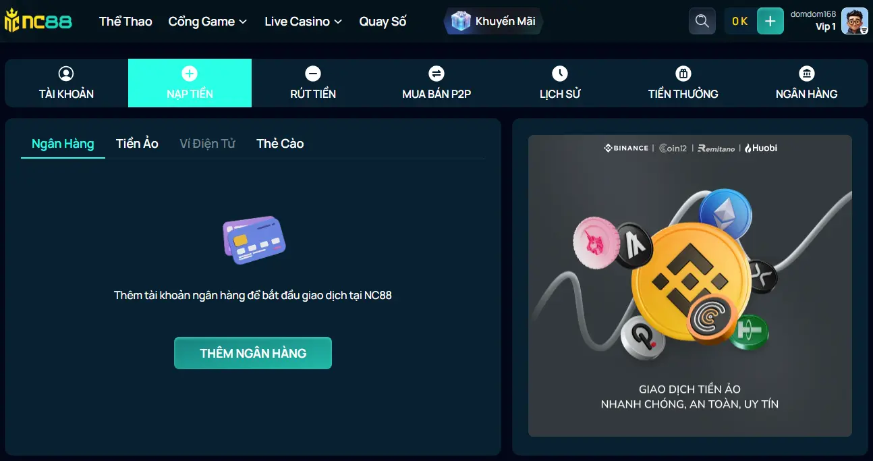Click the Nạp Tiền plus circle icon
This screenshot has height=461, width=873.
190,74
